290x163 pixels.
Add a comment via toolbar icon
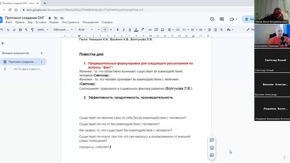[x=156, y=30]
